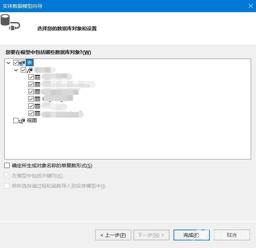
Task: Go back with 上一步(P) button
Action: (113, 235)
